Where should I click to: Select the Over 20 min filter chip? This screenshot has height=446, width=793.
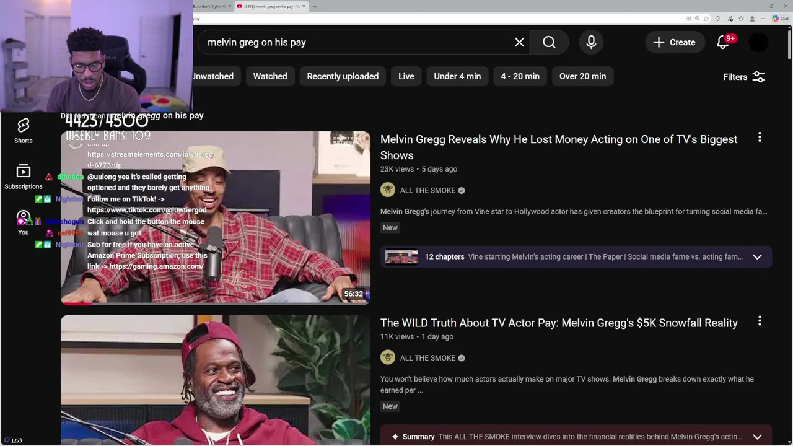coord(582,76)
